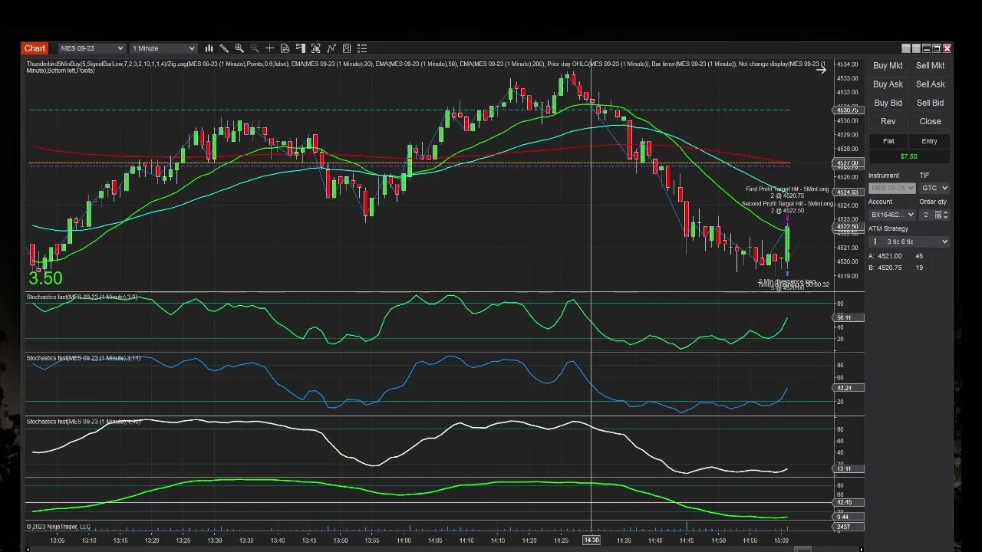
Task: Open the data box icon
Action: [285, 48]
